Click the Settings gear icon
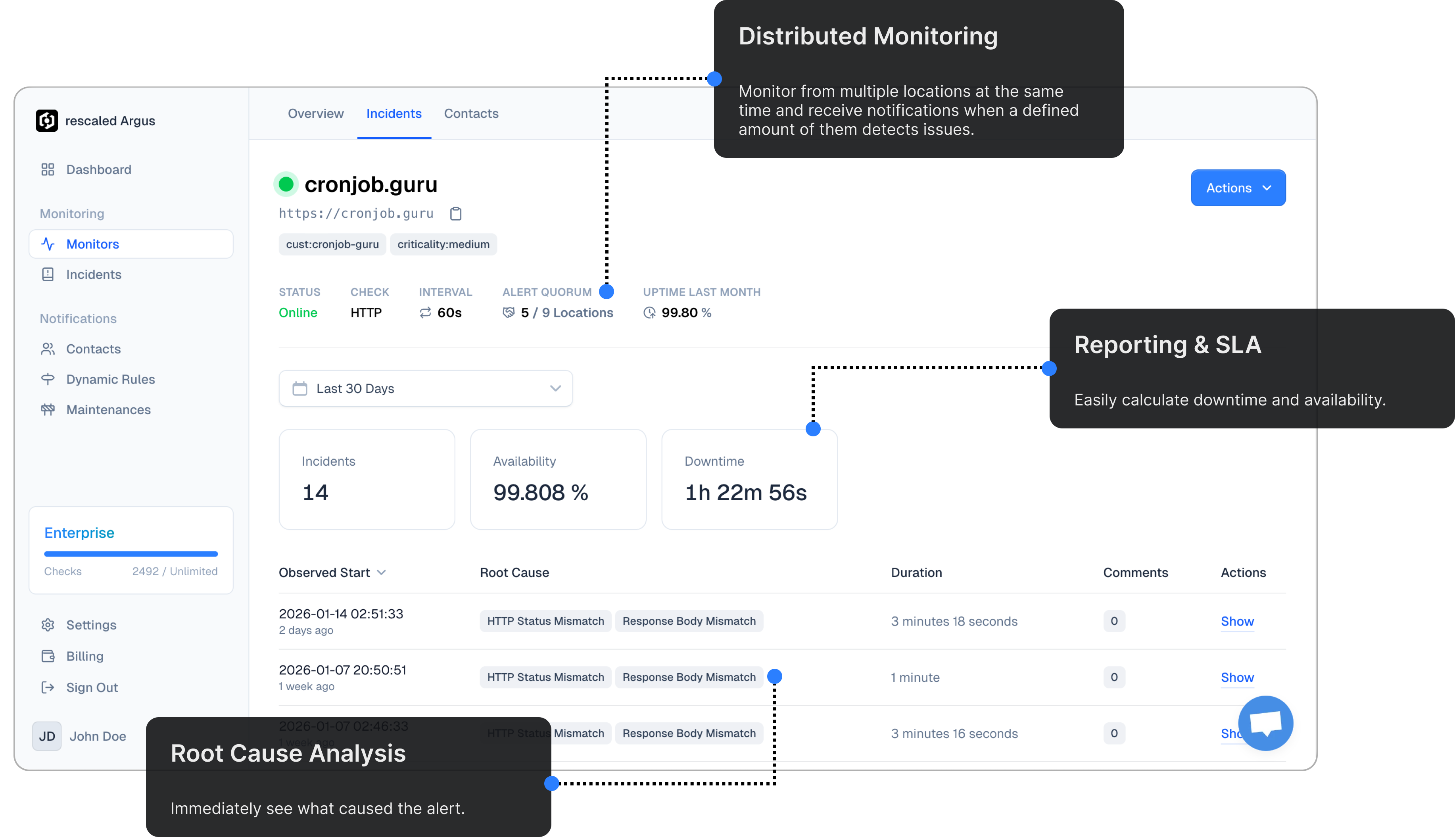The width and height of the screenshot is (1455, 837). point(48,625)
